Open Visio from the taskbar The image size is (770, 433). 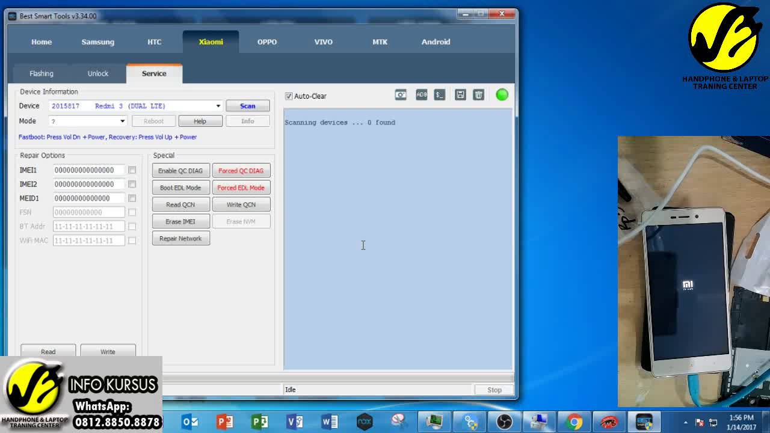(295, 422)
